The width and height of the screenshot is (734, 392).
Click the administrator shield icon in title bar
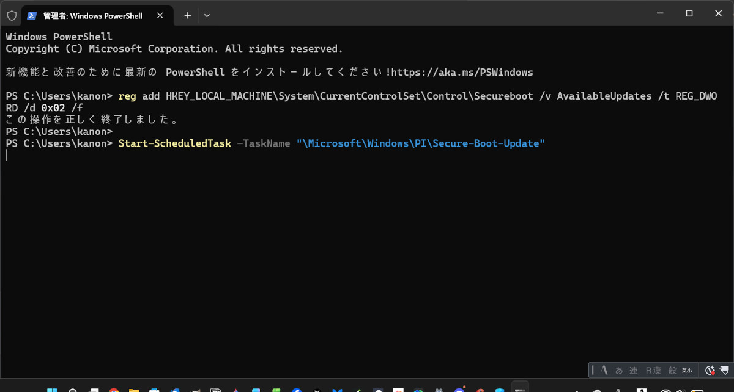click(x=12, y=15)
